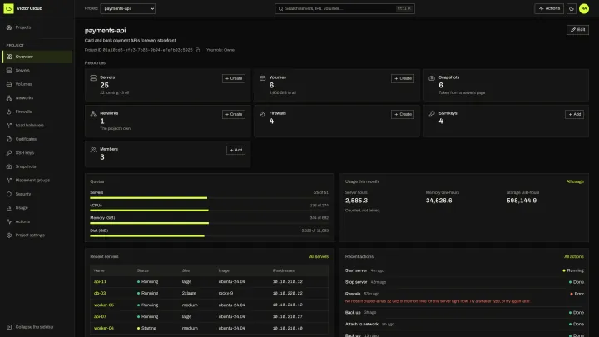The image size is (599, 337).
Task: Click the Edit project button
Action: pos(577,30)
